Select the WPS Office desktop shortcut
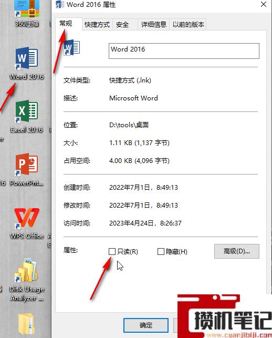The width and height of the screenshot is (272, 338). 27,223
